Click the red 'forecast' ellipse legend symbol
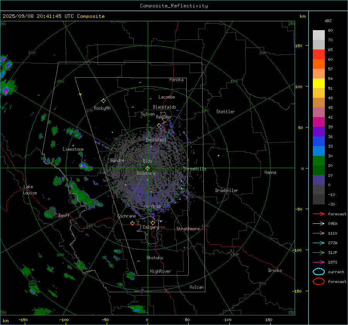The height and width of the screenshot is (325, 348). pyautogui.click(x=319, y=281)
